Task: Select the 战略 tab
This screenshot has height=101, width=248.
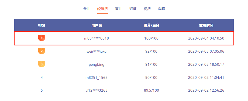Action: [161, 9]
